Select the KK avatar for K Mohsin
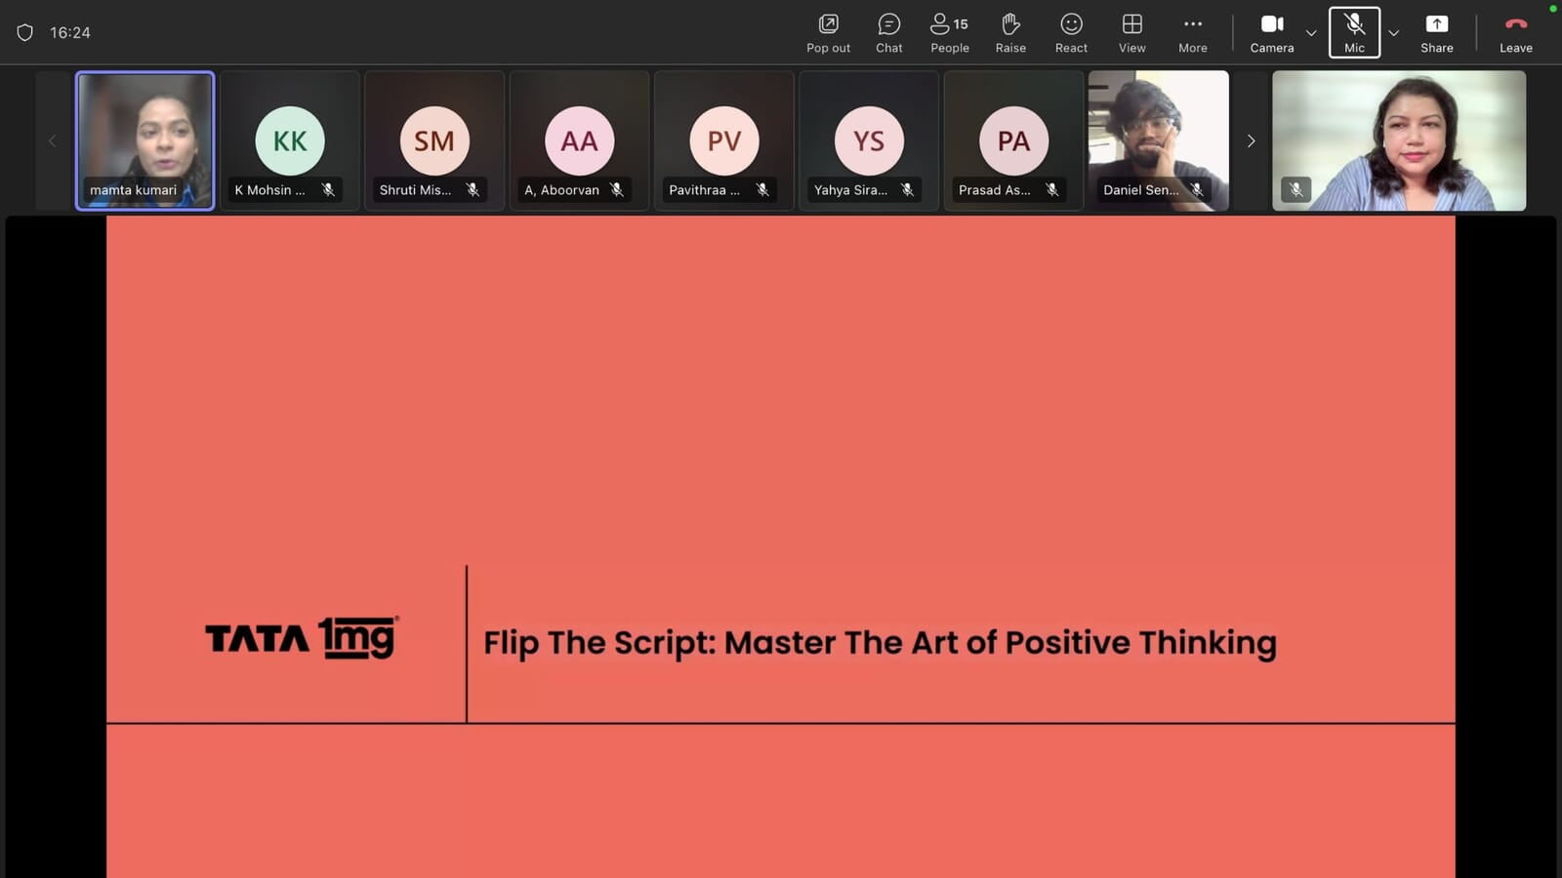Viewport: 1562px width, 878px height. [x=290, y=140]
